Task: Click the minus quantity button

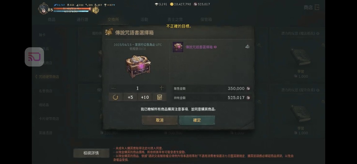Action: (x=114, y=88)
